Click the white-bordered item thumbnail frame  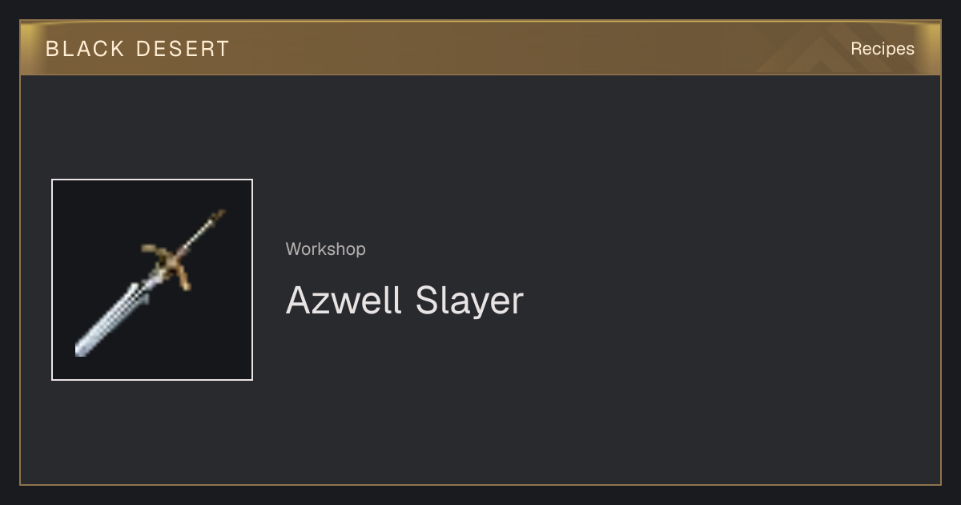[152, 280]
